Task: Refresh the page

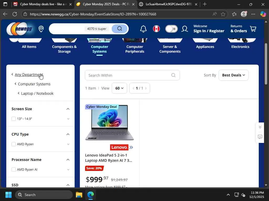Action: point(15,14)
